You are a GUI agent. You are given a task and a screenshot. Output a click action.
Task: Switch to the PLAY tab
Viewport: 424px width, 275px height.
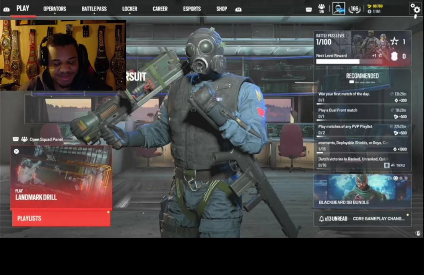(23, 8)
